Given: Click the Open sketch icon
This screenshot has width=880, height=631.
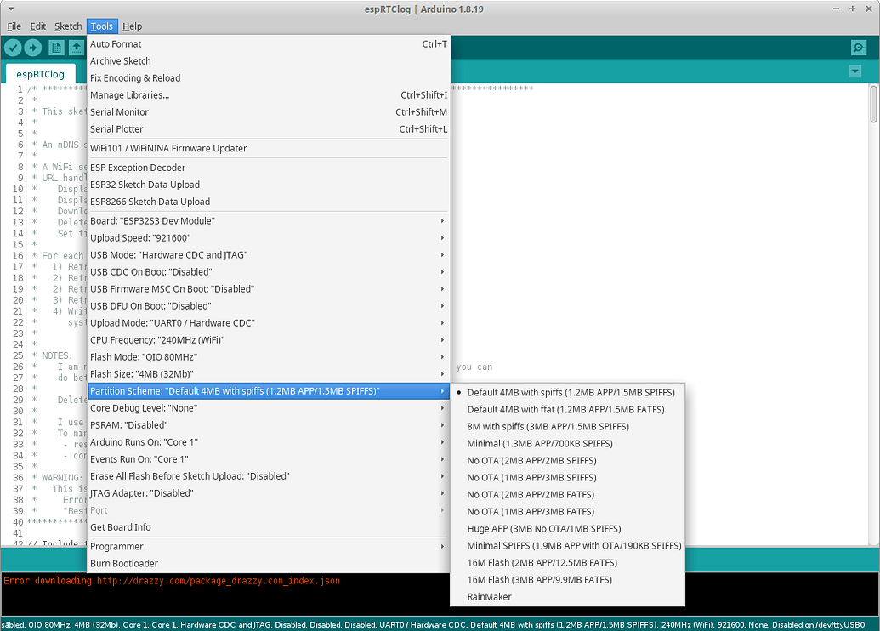Looking at the screenshot, I should pos(76,48).
